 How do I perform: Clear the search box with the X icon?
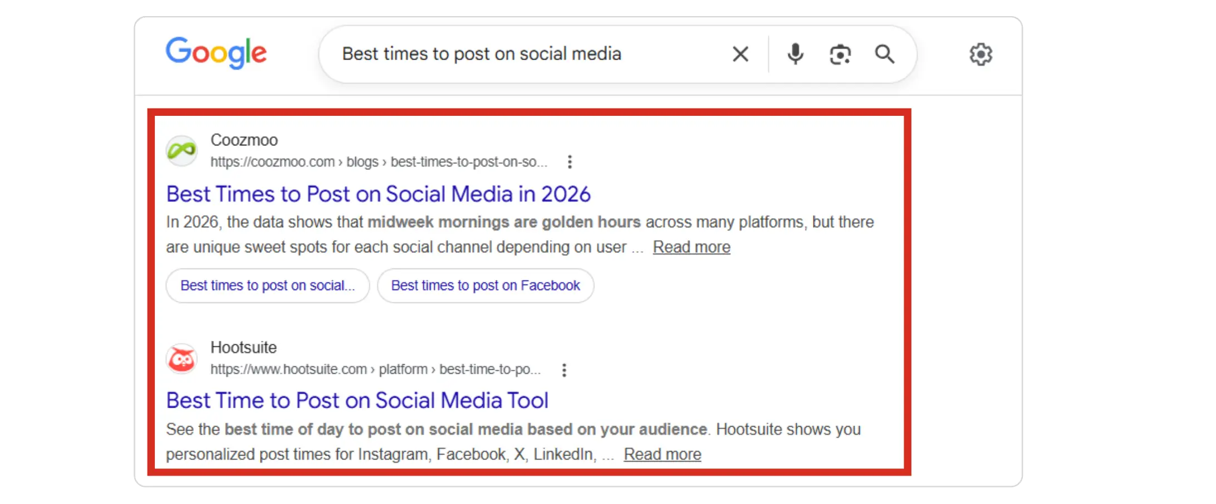(741, 54)
